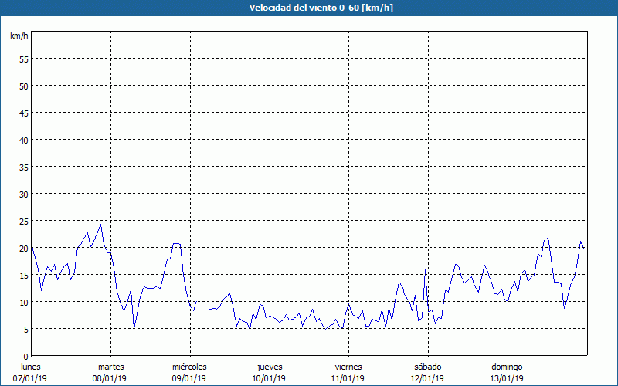
Task: Click the 'miércoles' day label
Action: pos(189,367)
